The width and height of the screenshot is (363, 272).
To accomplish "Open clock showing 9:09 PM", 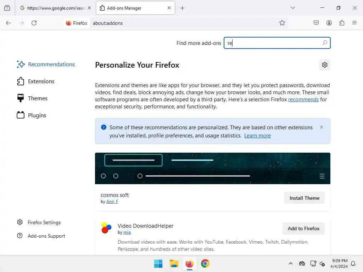I will 339,263.
